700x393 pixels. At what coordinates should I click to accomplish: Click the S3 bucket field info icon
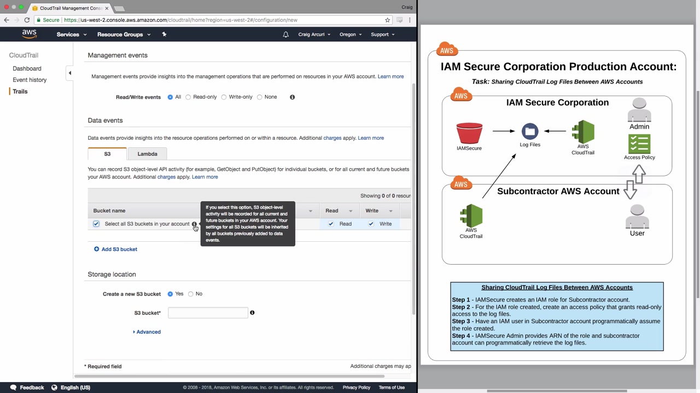252,313
